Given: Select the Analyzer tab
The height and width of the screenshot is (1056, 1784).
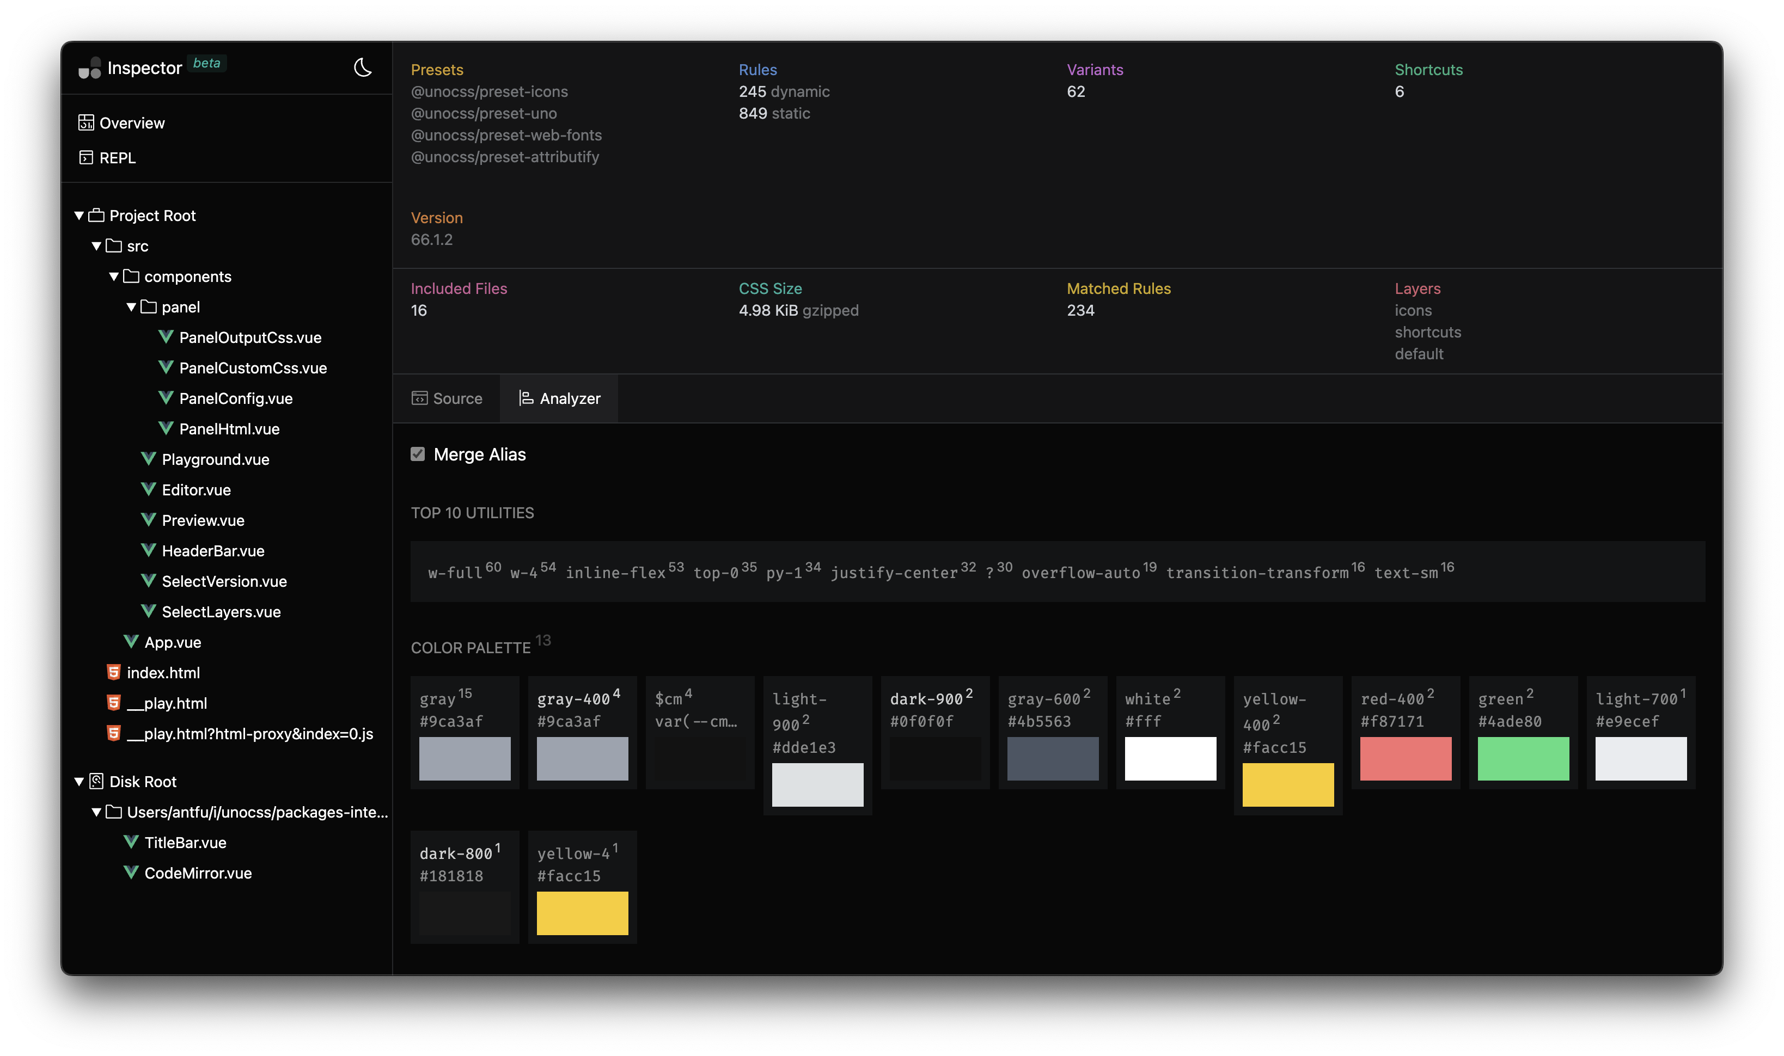Looking at the screenshot, I should pyautogui.click(x=559, y=398).
